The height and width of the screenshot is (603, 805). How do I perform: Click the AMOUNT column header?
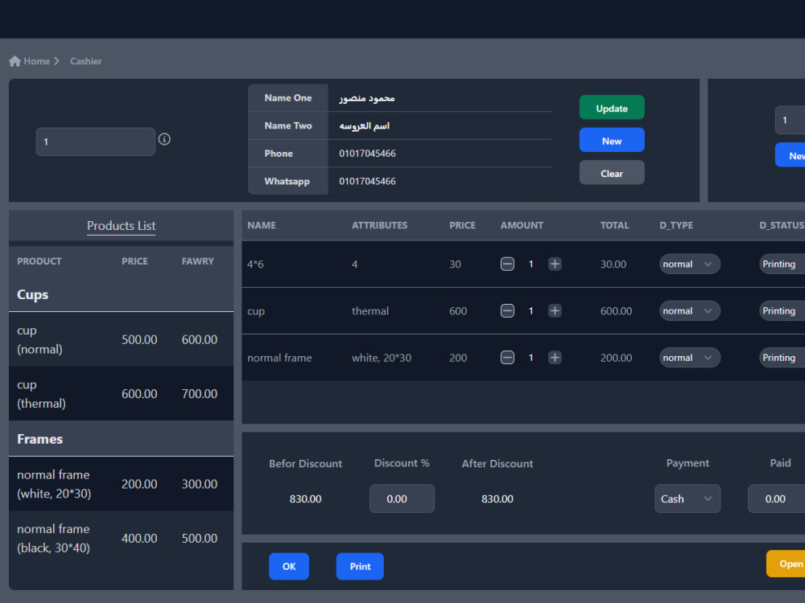click(x=522, y=225)
